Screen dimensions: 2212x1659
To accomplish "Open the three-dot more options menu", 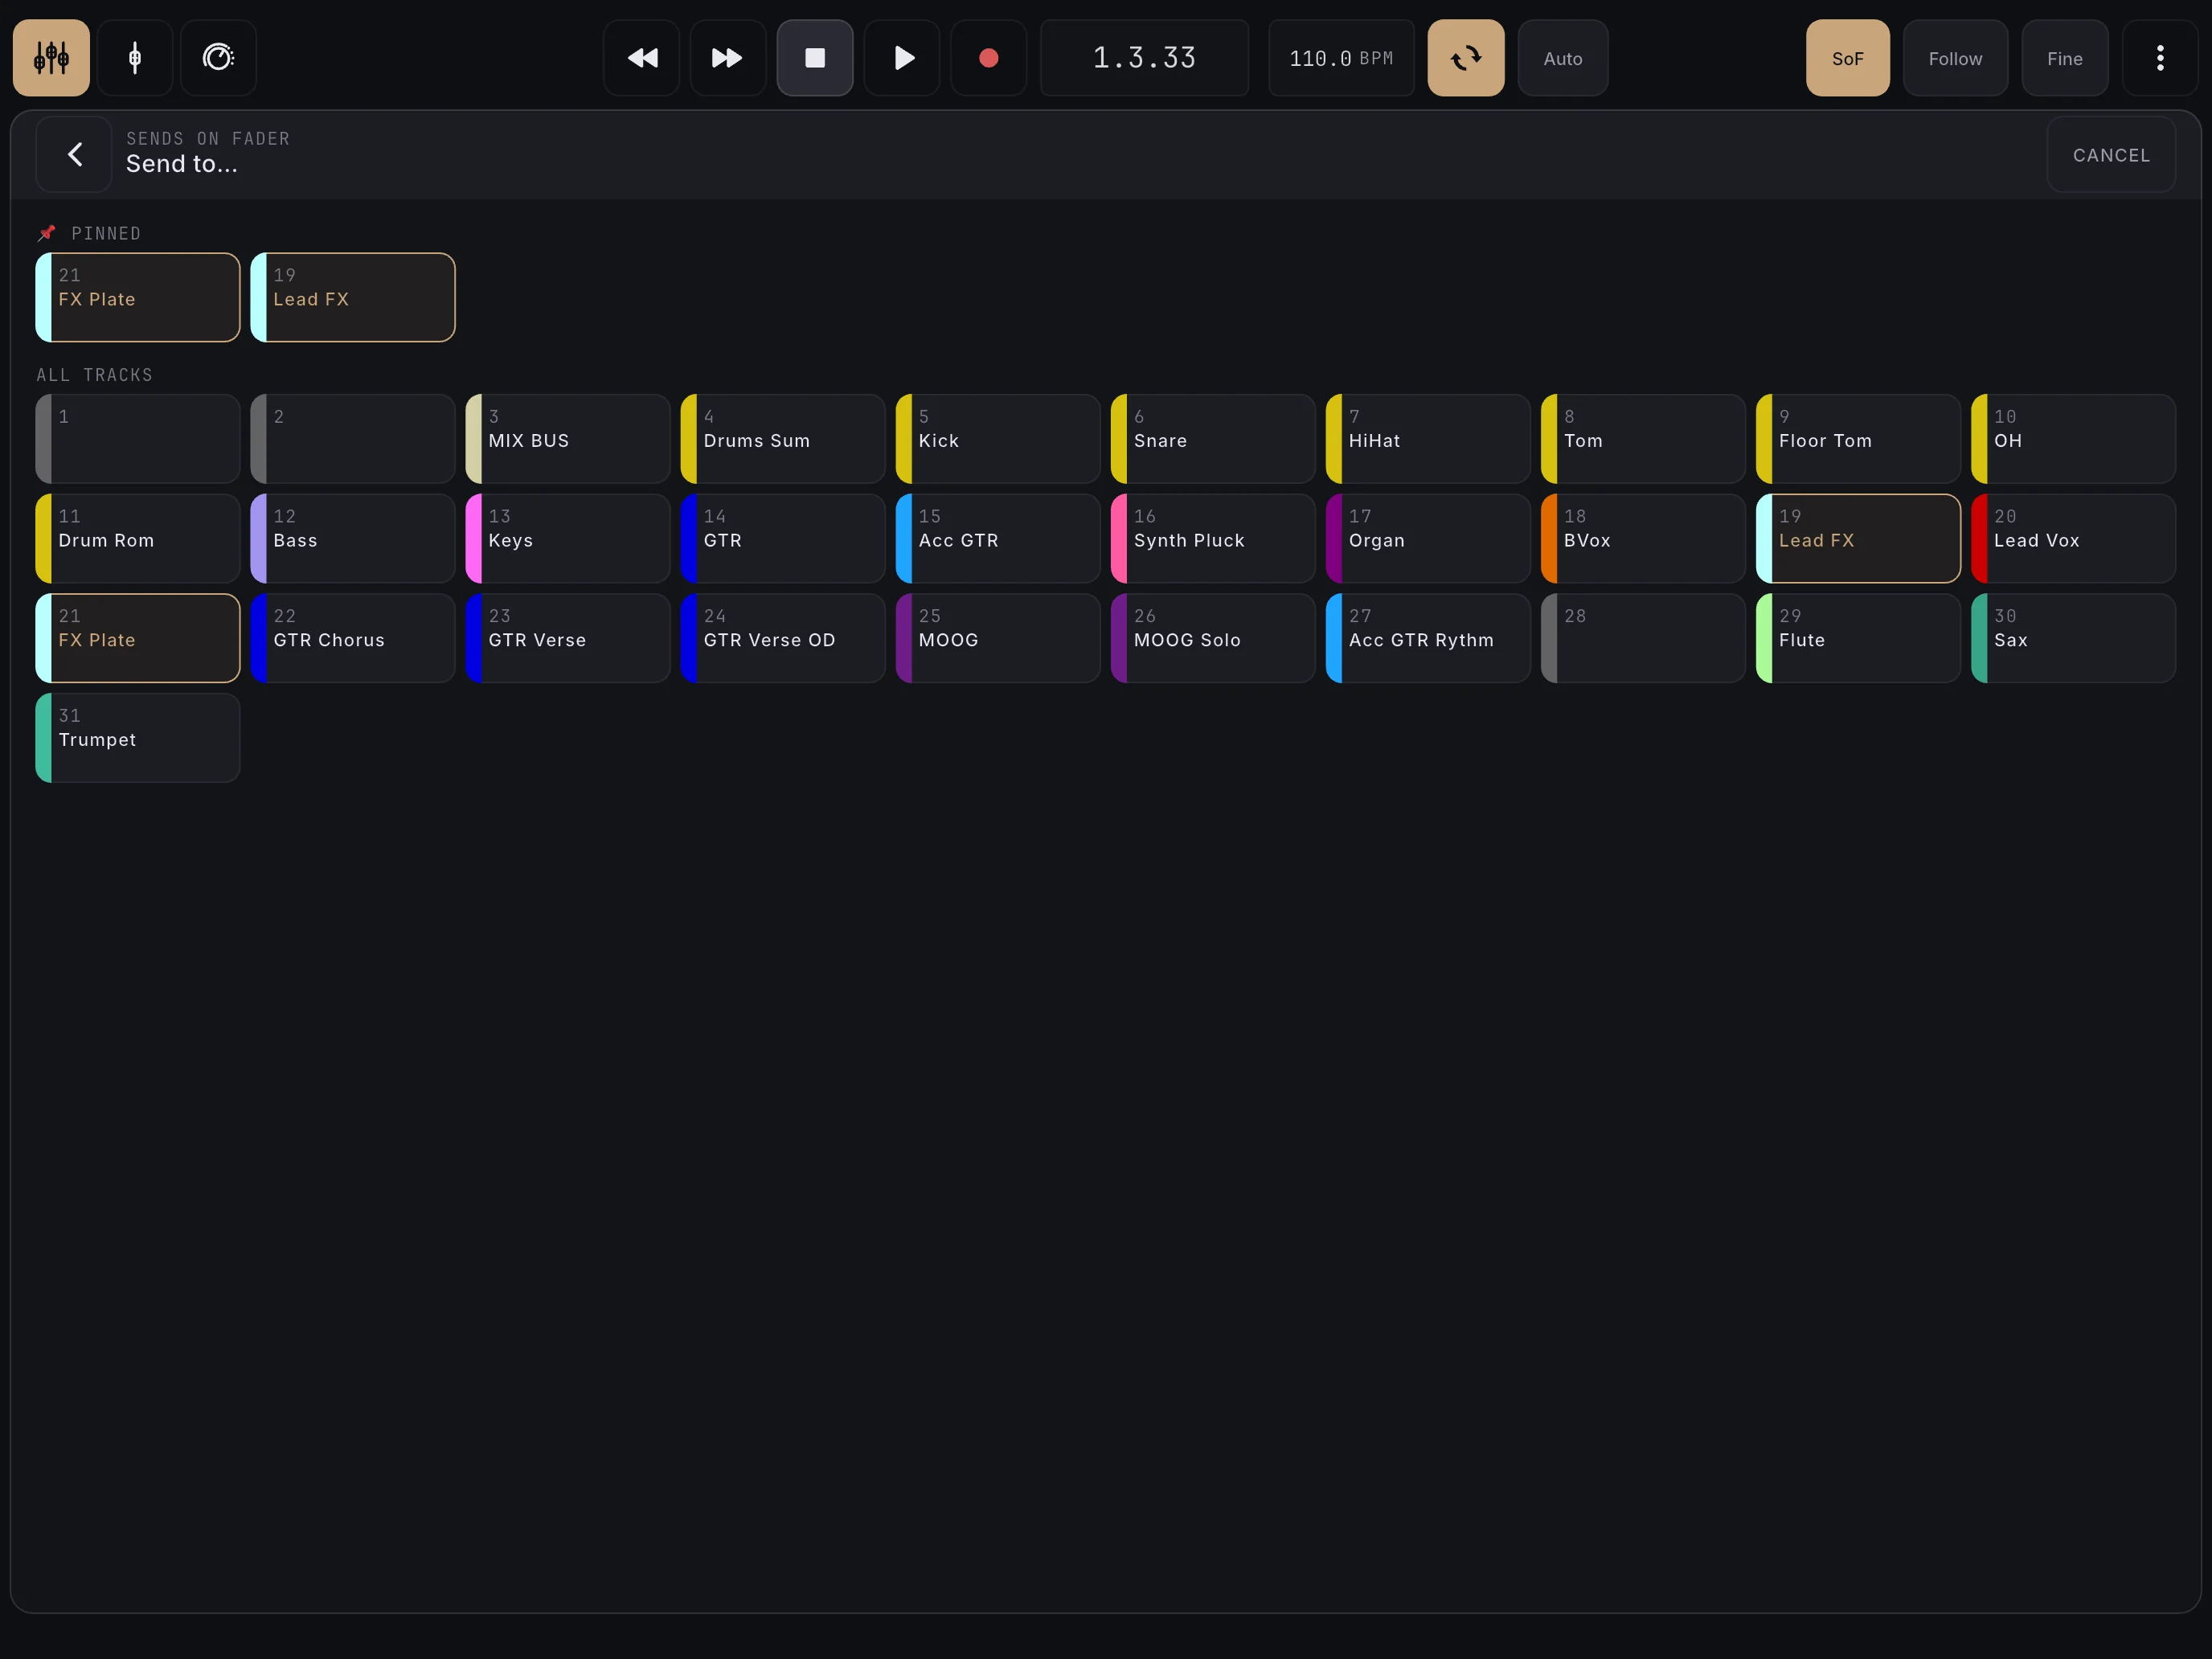I will point(2160,58).
